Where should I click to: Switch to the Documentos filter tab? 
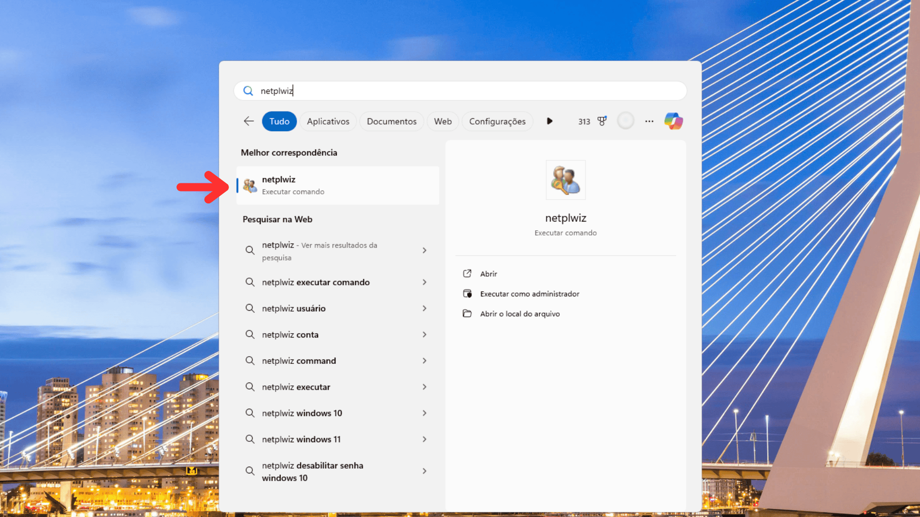[391, 122]
